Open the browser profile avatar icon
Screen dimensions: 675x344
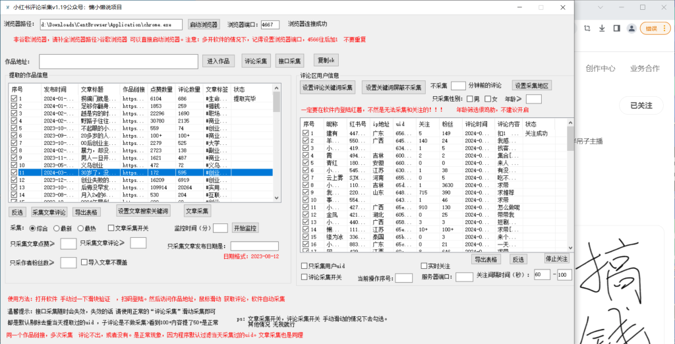click(631, 28)
